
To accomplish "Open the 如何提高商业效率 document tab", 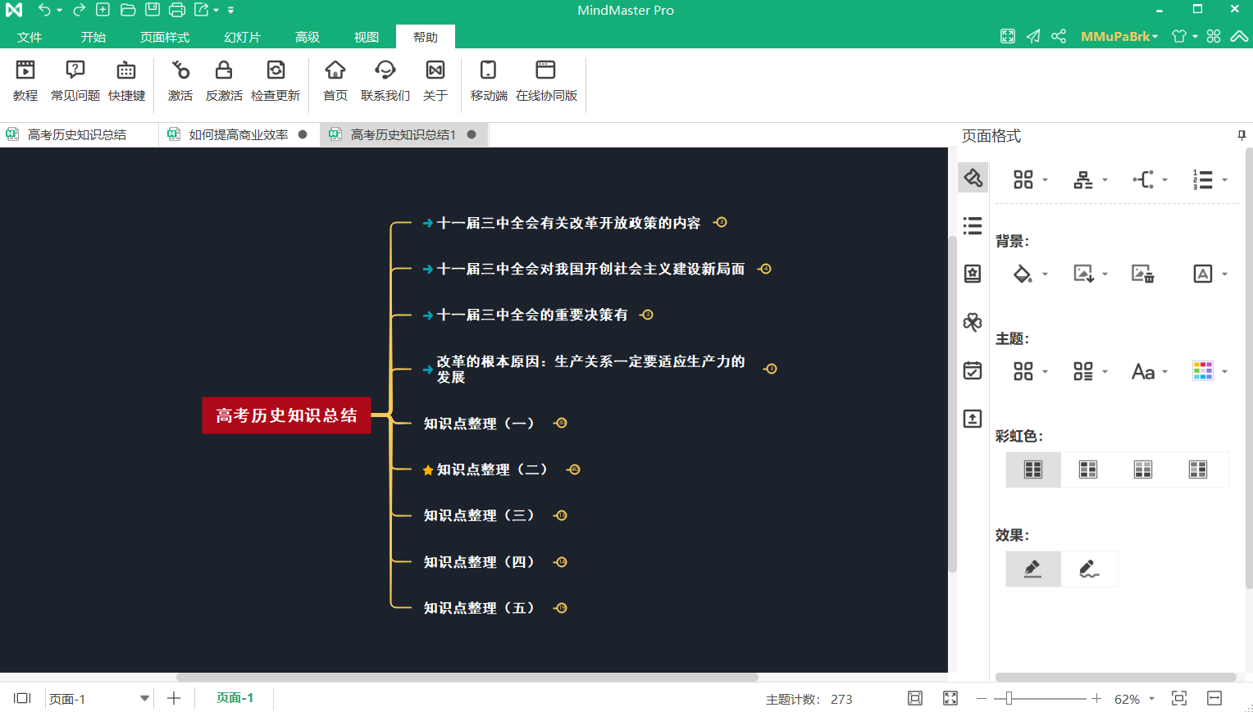I will click(x=238, y=134).
